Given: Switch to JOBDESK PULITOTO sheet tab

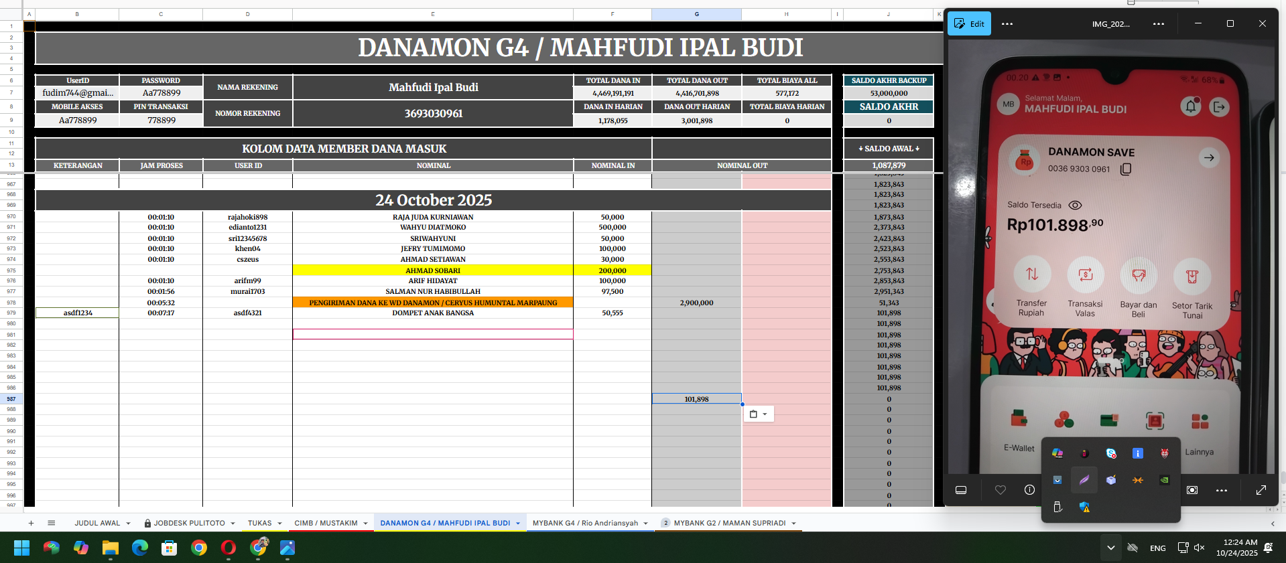Looking at the screenshot, I should tap(190, 523).
